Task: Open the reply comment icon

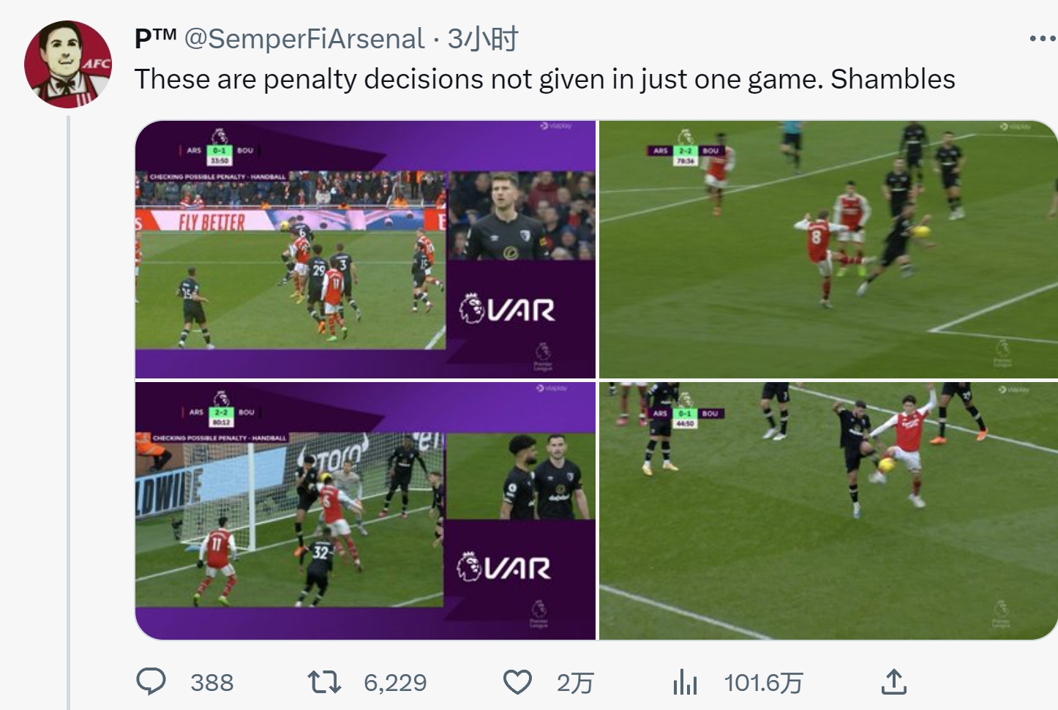Action: point(151,682)
